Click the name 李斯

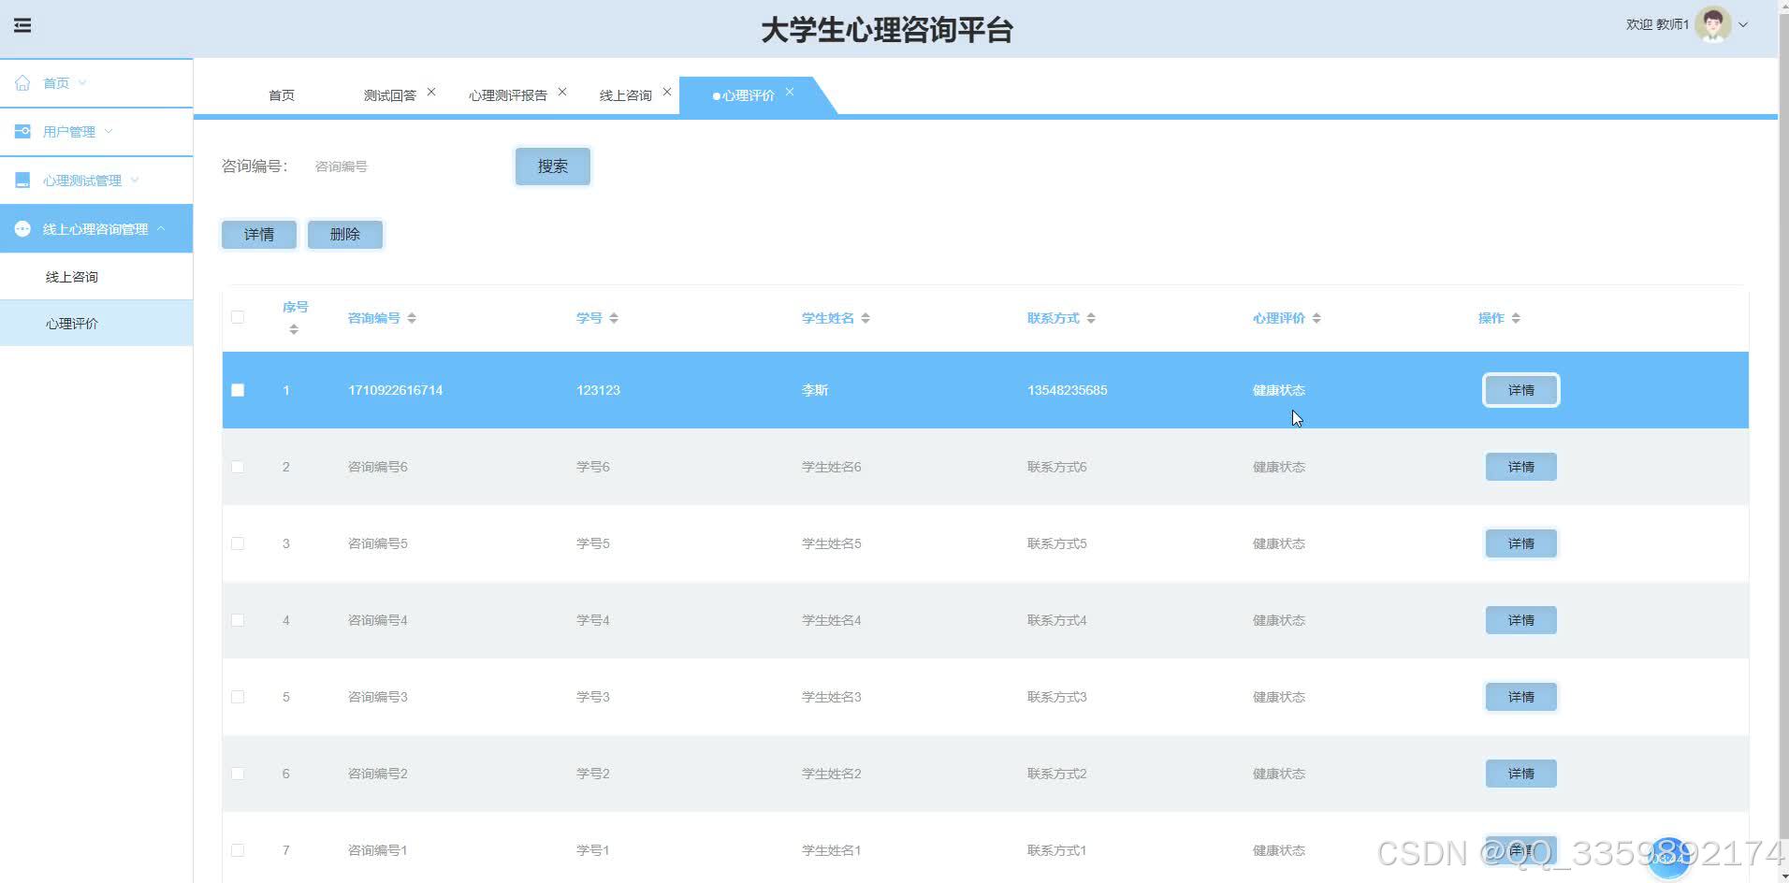815,390
